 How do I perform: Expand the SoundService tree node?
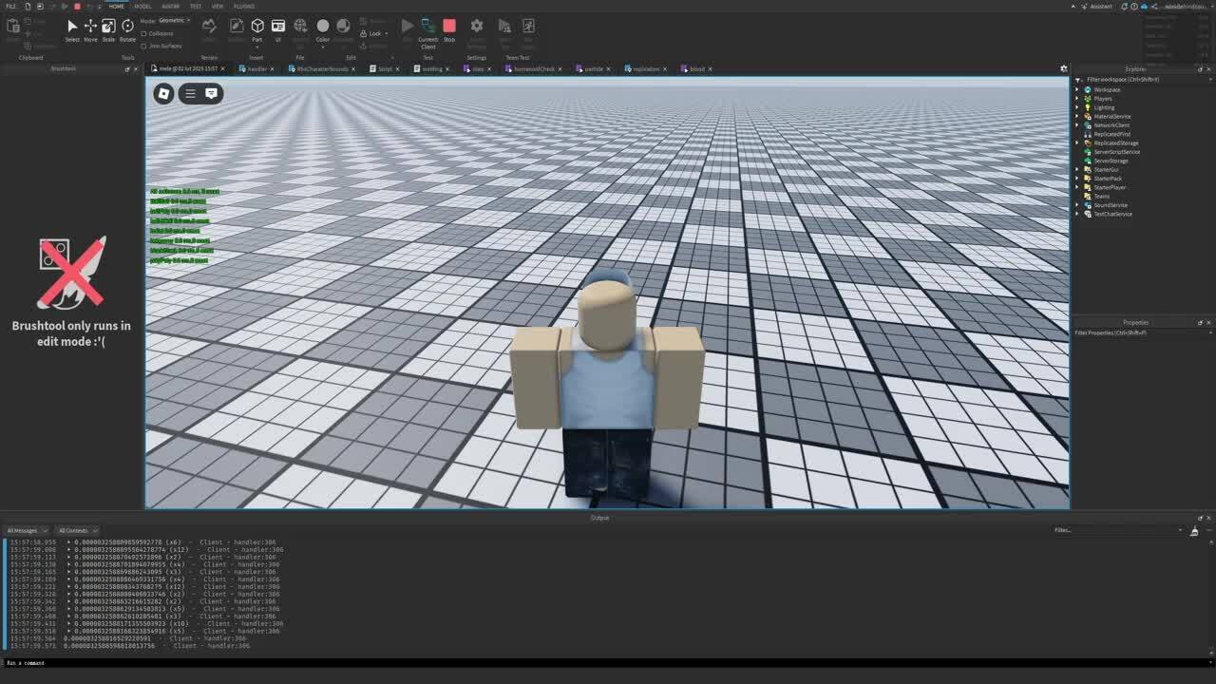tap(1077, 205)
